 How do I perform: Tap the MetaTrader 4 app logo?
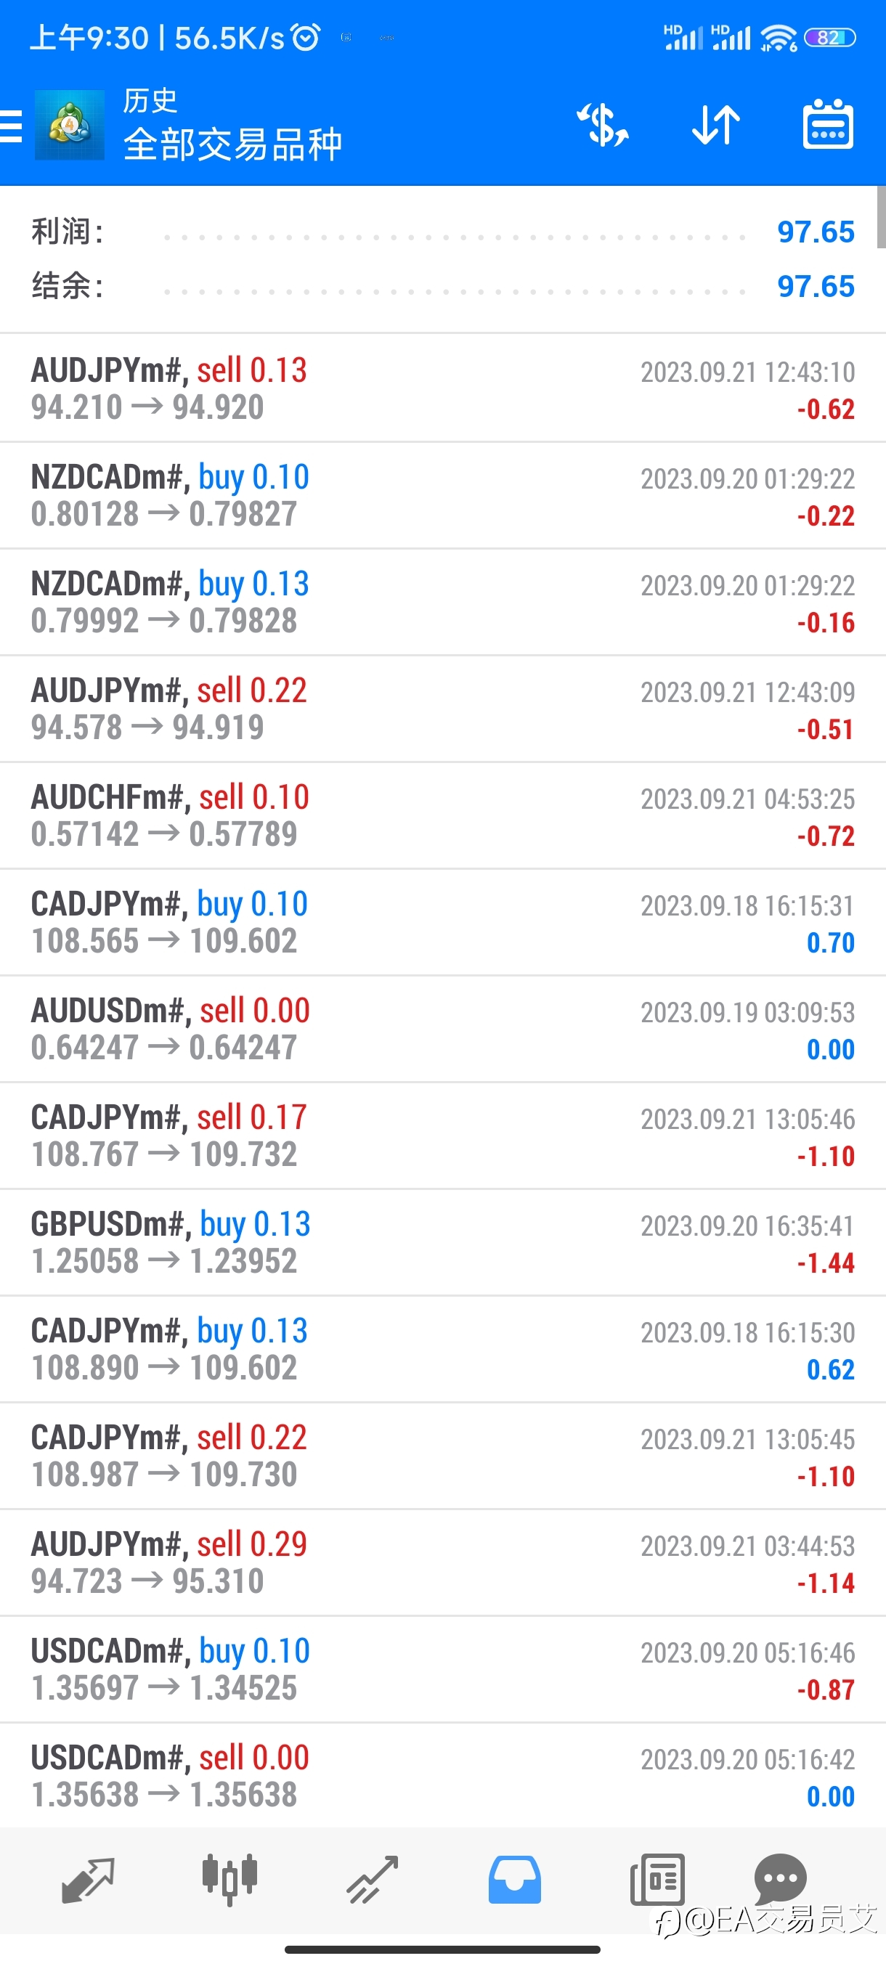[x=70, y=125]
